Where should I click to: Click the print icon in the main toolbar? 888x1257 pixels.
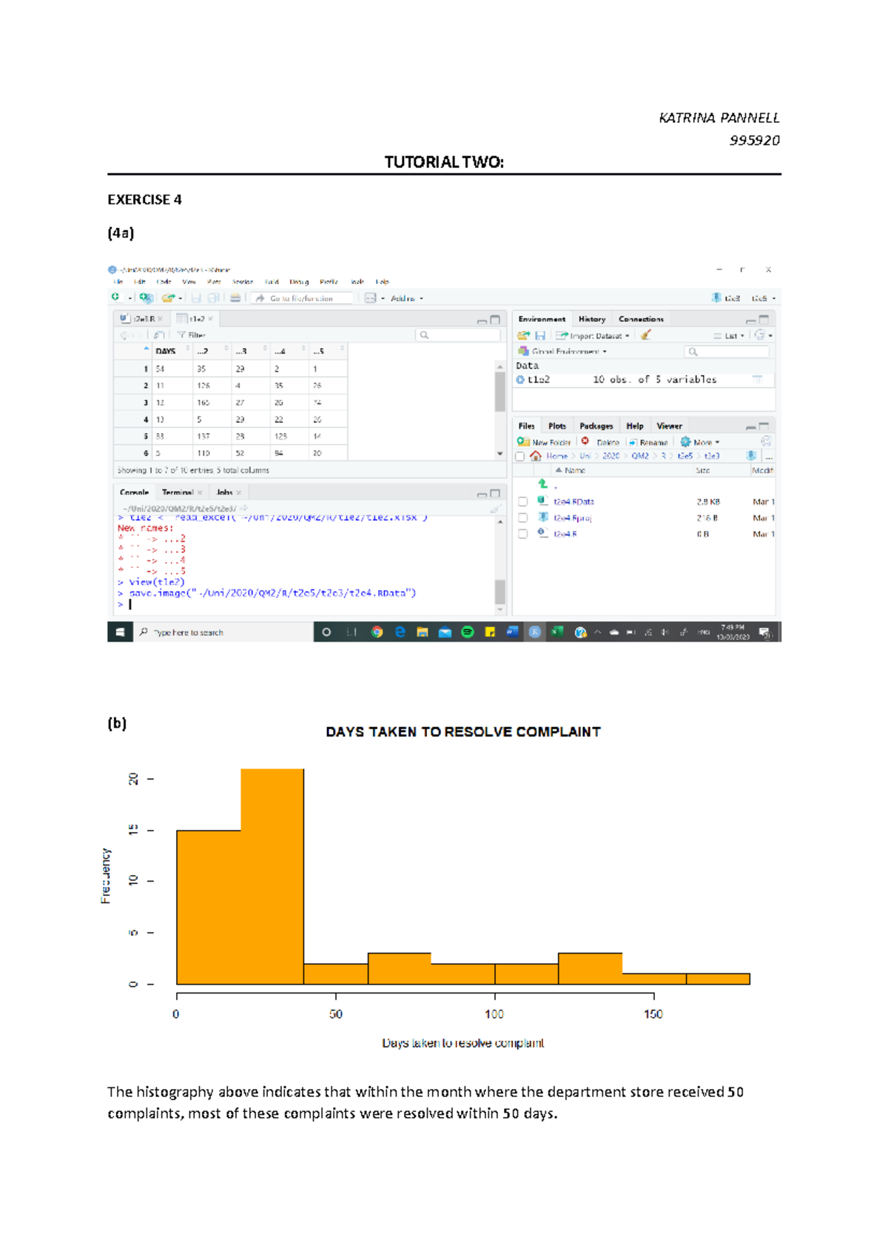235,298
